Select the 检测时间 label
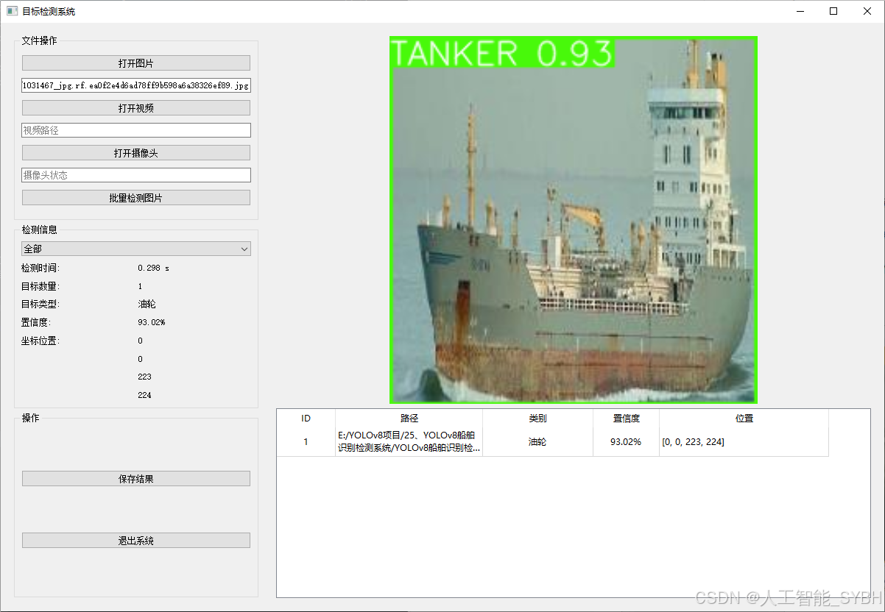 click(40, 268)
